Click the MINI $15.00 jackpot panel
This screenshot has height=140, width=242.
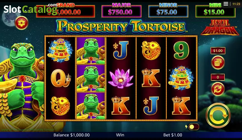(215, 11)
